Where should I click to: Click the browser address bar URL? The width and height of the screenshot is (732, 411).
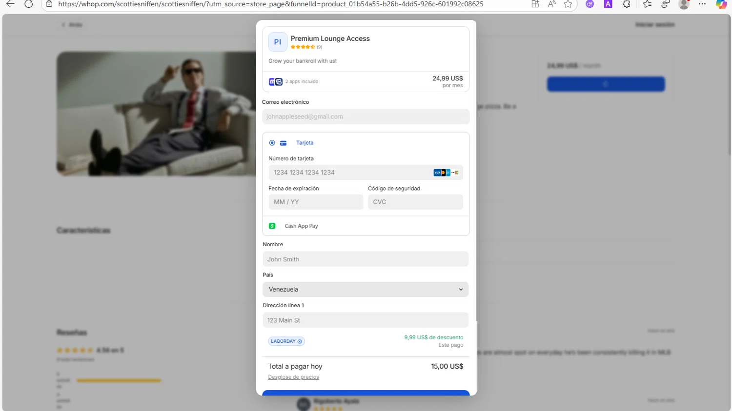click(270, 4)
